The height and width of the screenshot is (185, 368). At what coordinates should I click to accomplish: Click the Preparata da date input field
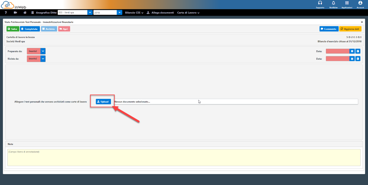338,51
